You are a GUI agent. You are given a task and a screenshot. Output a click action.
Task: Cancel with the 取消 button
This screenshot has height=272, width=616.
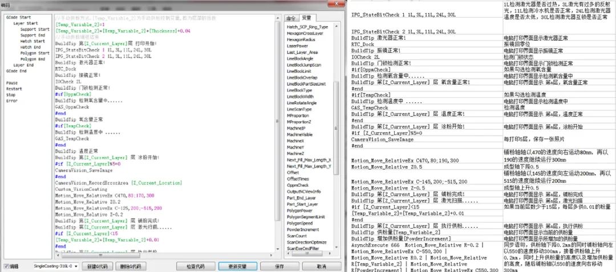[x=322, y=266]
